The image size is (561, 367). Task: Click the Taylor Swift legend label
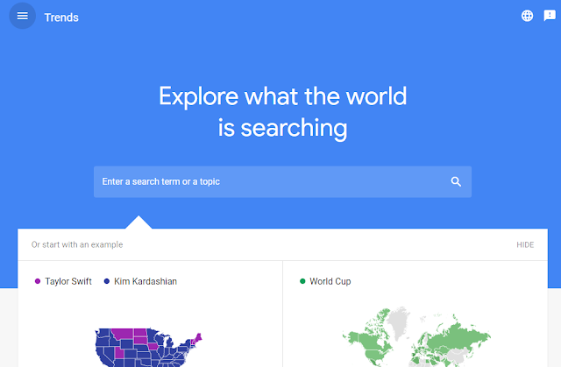68,281
